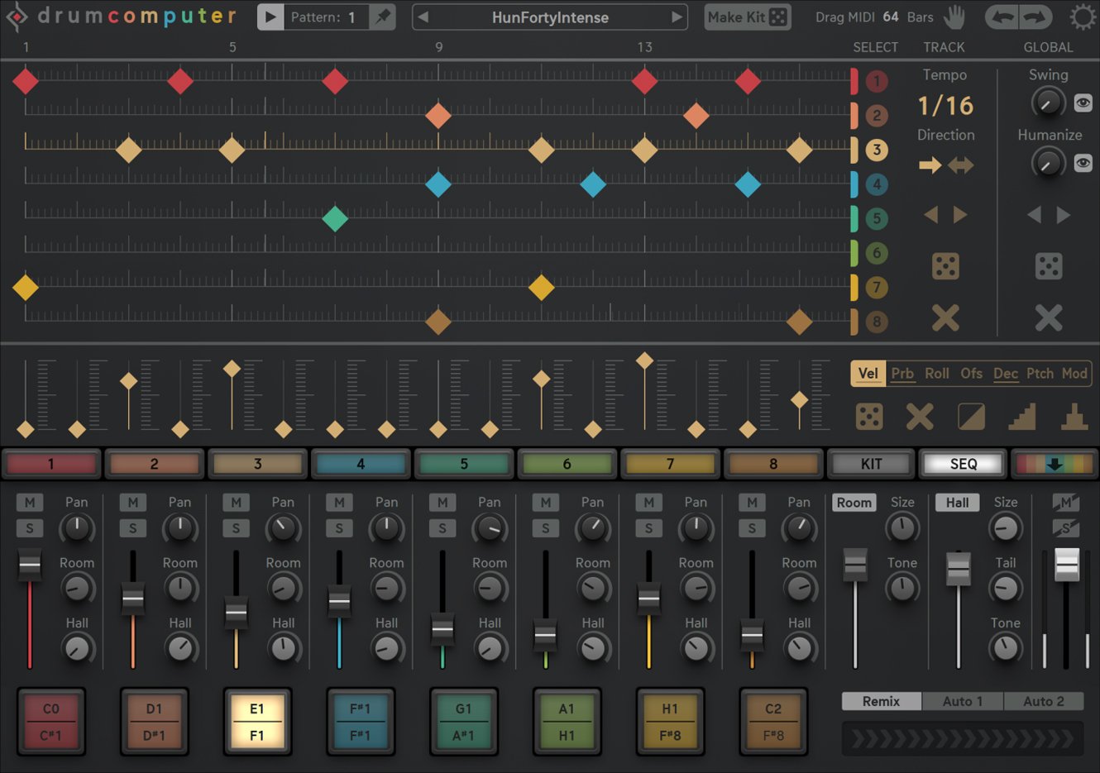Clear the track using TRACK X icon

pos(945,317)
